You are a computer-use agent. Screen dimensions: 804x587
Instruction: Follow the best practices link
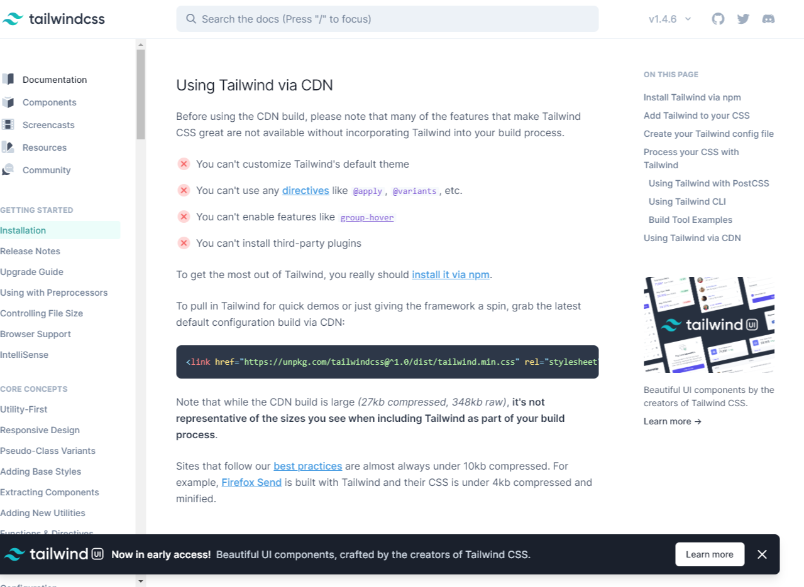(308, 466)
